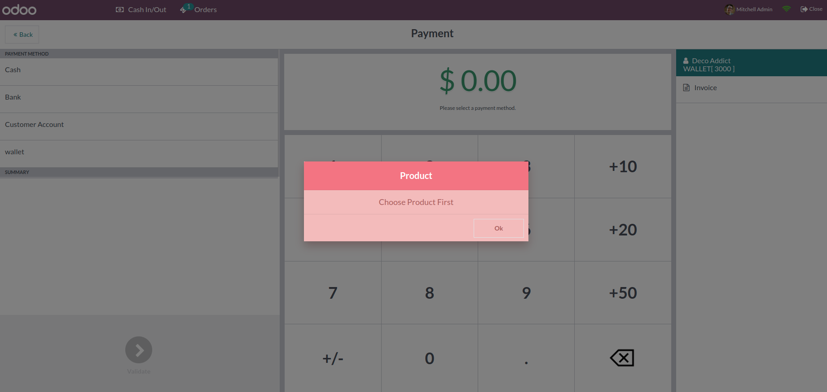Click the +/- sign key
This screenshot has width=827, height=392.
tap(333, 358)
